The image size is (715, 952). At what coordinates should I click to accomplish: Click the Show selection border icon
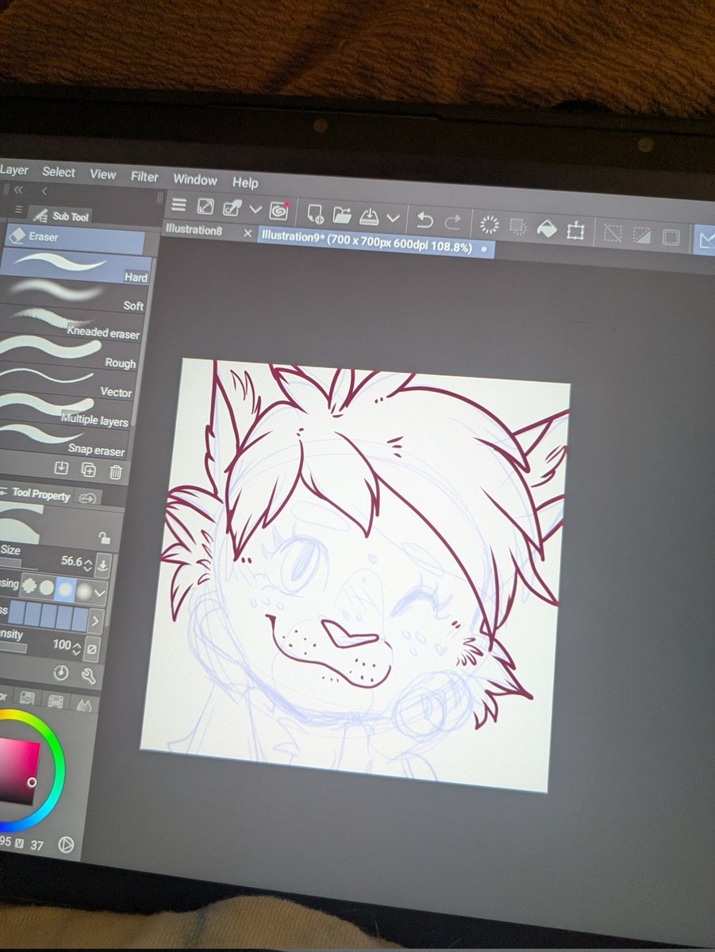tap(671, 237)
